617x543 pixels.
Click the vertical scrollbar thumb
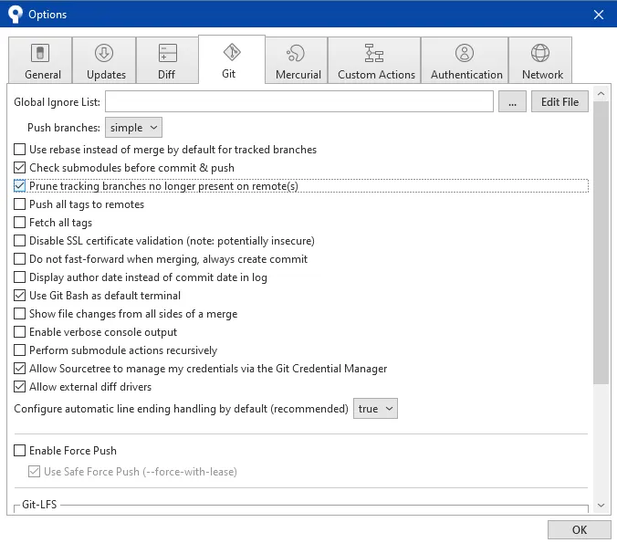(601, 243)
